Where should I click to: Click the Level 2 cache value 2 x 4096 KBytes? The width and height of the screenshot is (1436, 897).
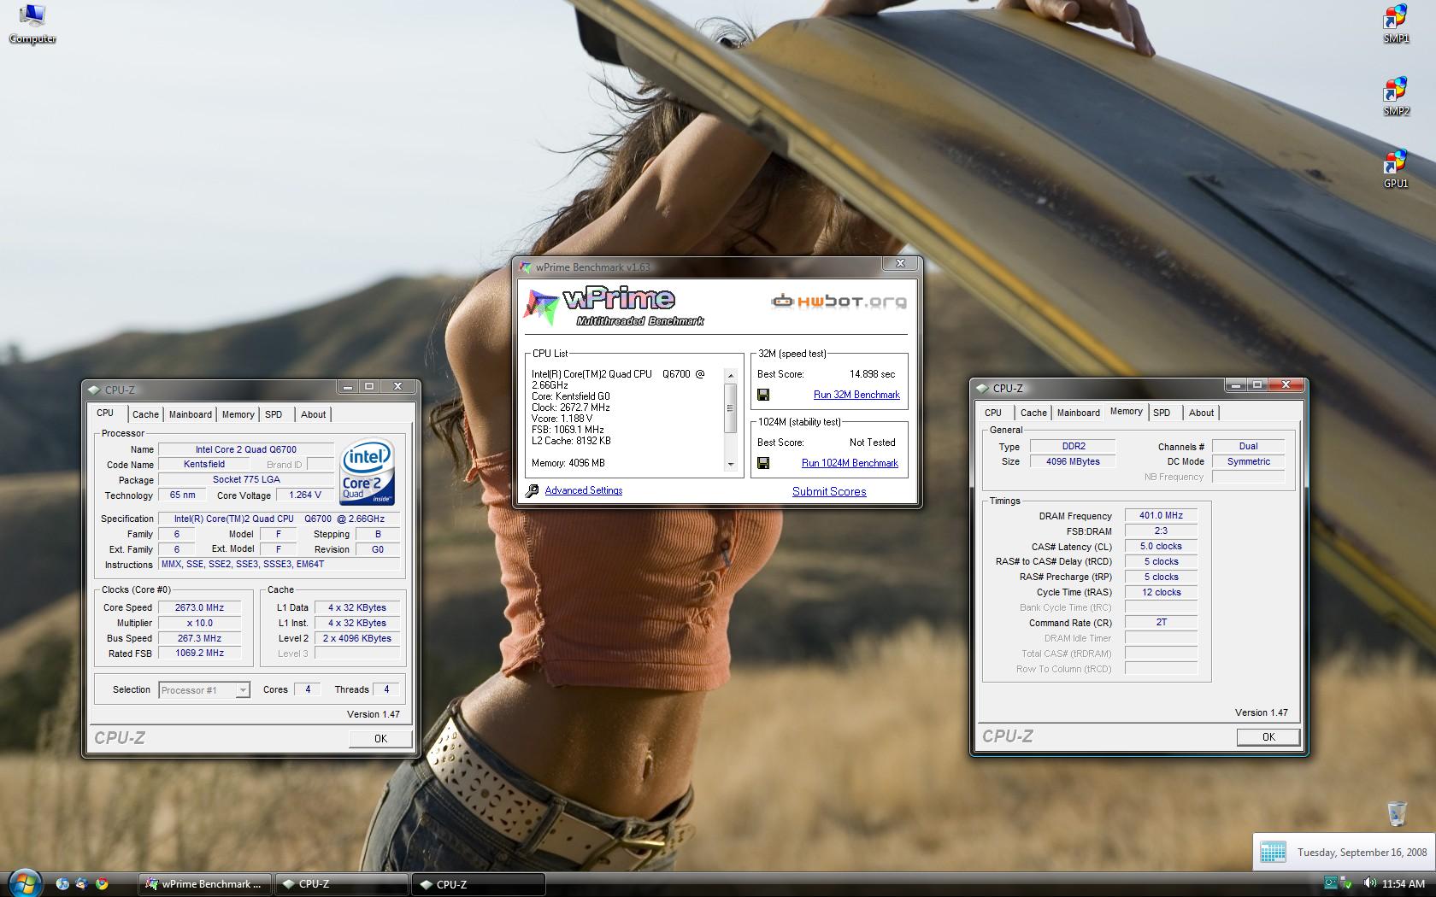357,638
